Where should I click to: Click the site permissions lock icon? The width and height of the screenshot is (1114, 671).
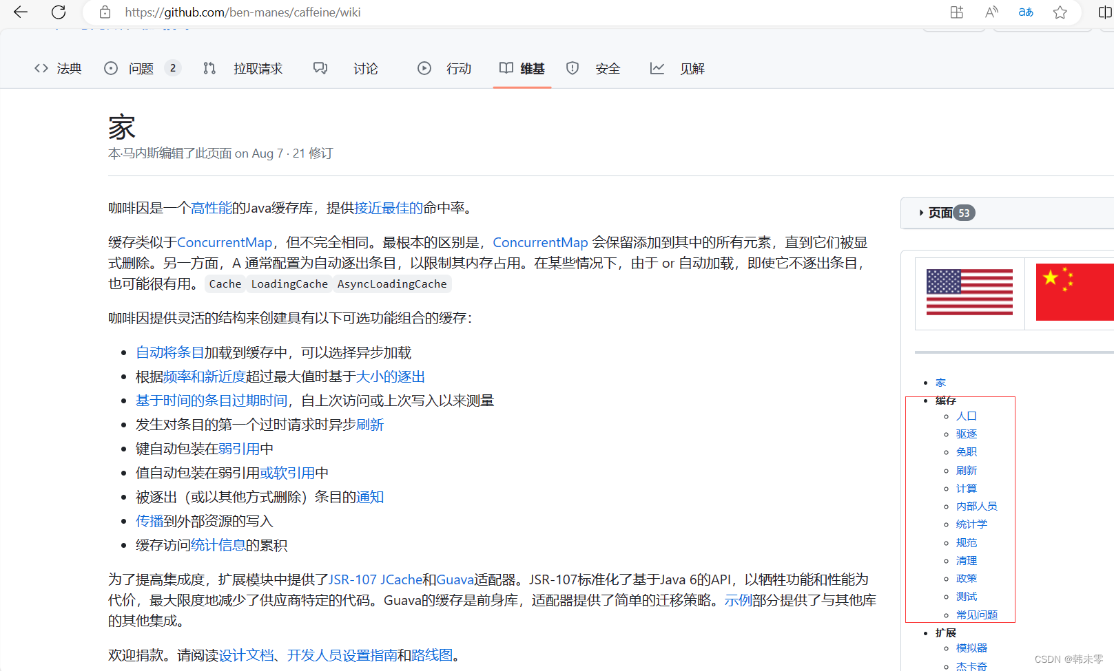(x=105, y=12)
